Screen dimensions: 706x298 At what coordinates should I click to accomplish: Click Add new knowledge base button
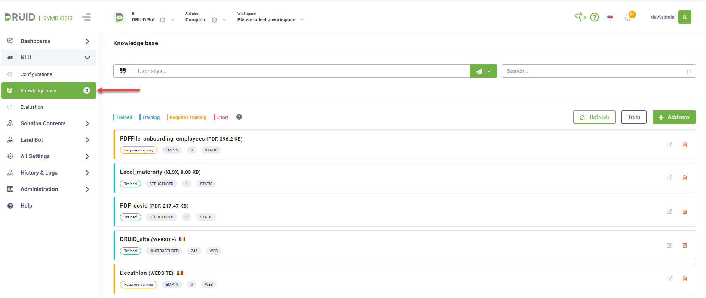coord(674,117)
